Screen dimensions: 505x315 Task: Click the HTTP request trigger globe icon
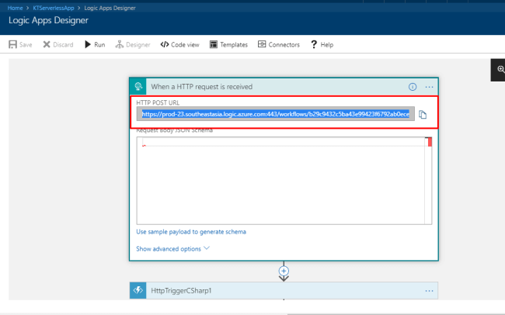pos(138,86)
